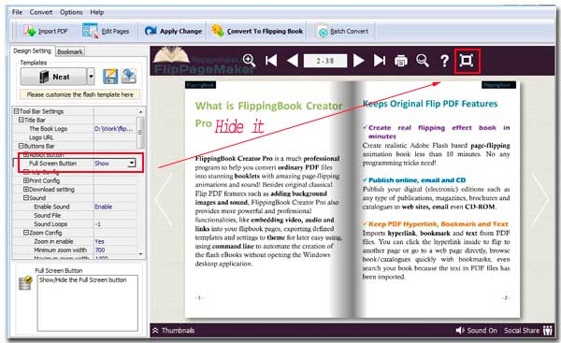Click the zoom in magnifier icon

click(249, 61)
